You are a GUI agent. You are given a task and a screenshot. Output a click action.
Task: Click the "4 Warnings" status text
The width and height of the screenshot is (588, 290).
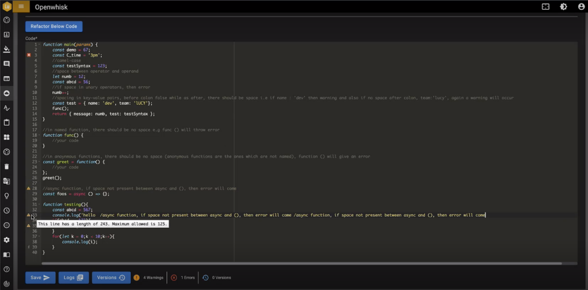pyautogui.click(x=153, y=278)
